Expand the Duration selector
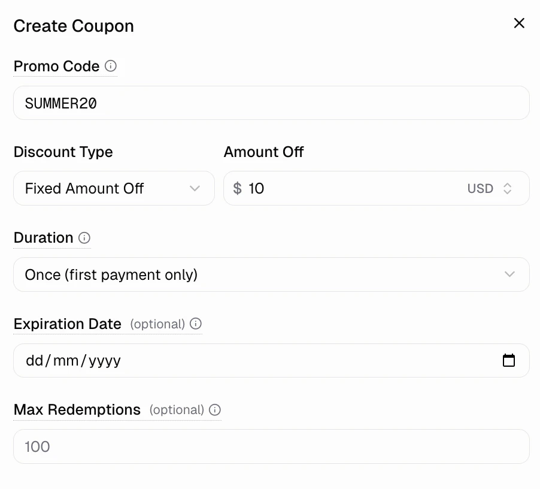The width and height of the screenshot is (540, 489). [271, 274]
